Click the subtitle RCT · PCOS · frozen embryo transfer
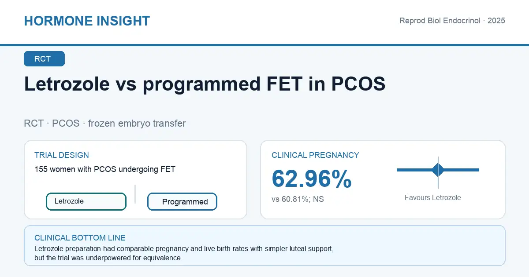 [x=105, y=124]
